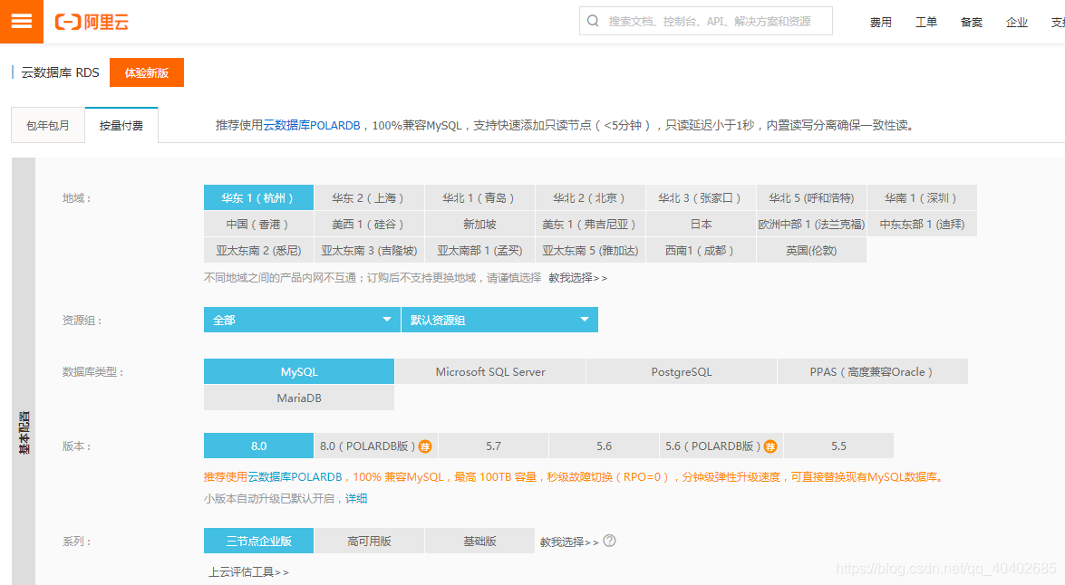The height and width of the screenshot is (585, 1065).
Task: Select region 美东 1（弗吉尼亚）
Action: point(590,224)
